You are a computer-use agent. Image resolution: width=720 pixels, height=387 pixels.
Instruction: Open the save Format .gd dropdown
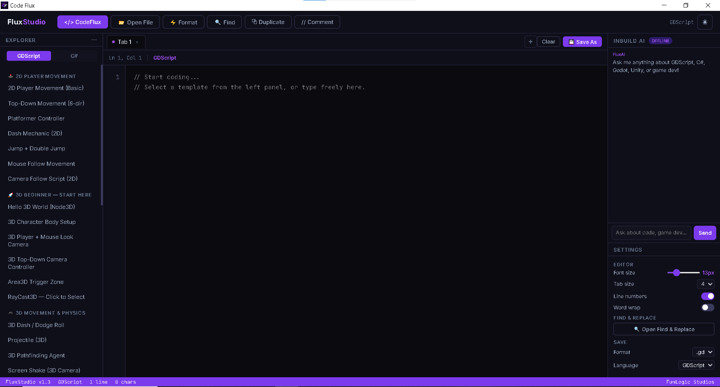pyautogui.click(x=703, y=352)
